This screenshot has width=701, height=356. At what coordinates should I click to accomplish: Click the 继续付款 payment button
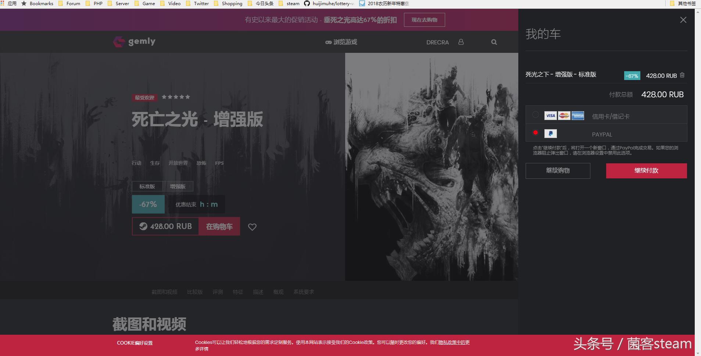[645, 170]
